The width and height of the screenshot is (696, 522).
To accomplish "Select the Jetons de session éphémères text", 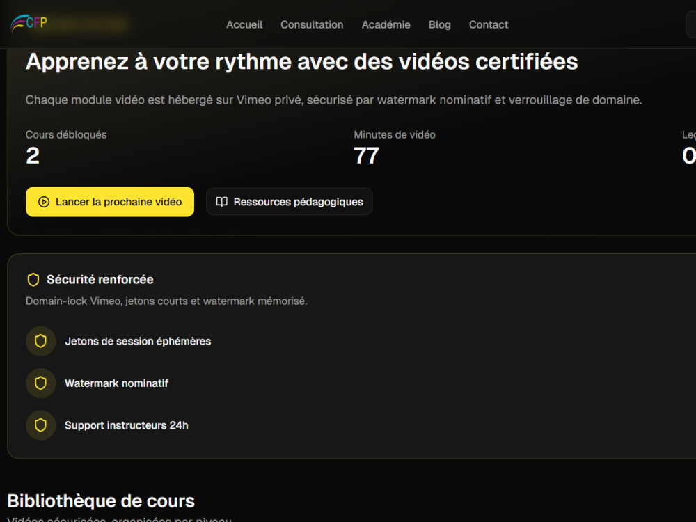I will point(138,341).
